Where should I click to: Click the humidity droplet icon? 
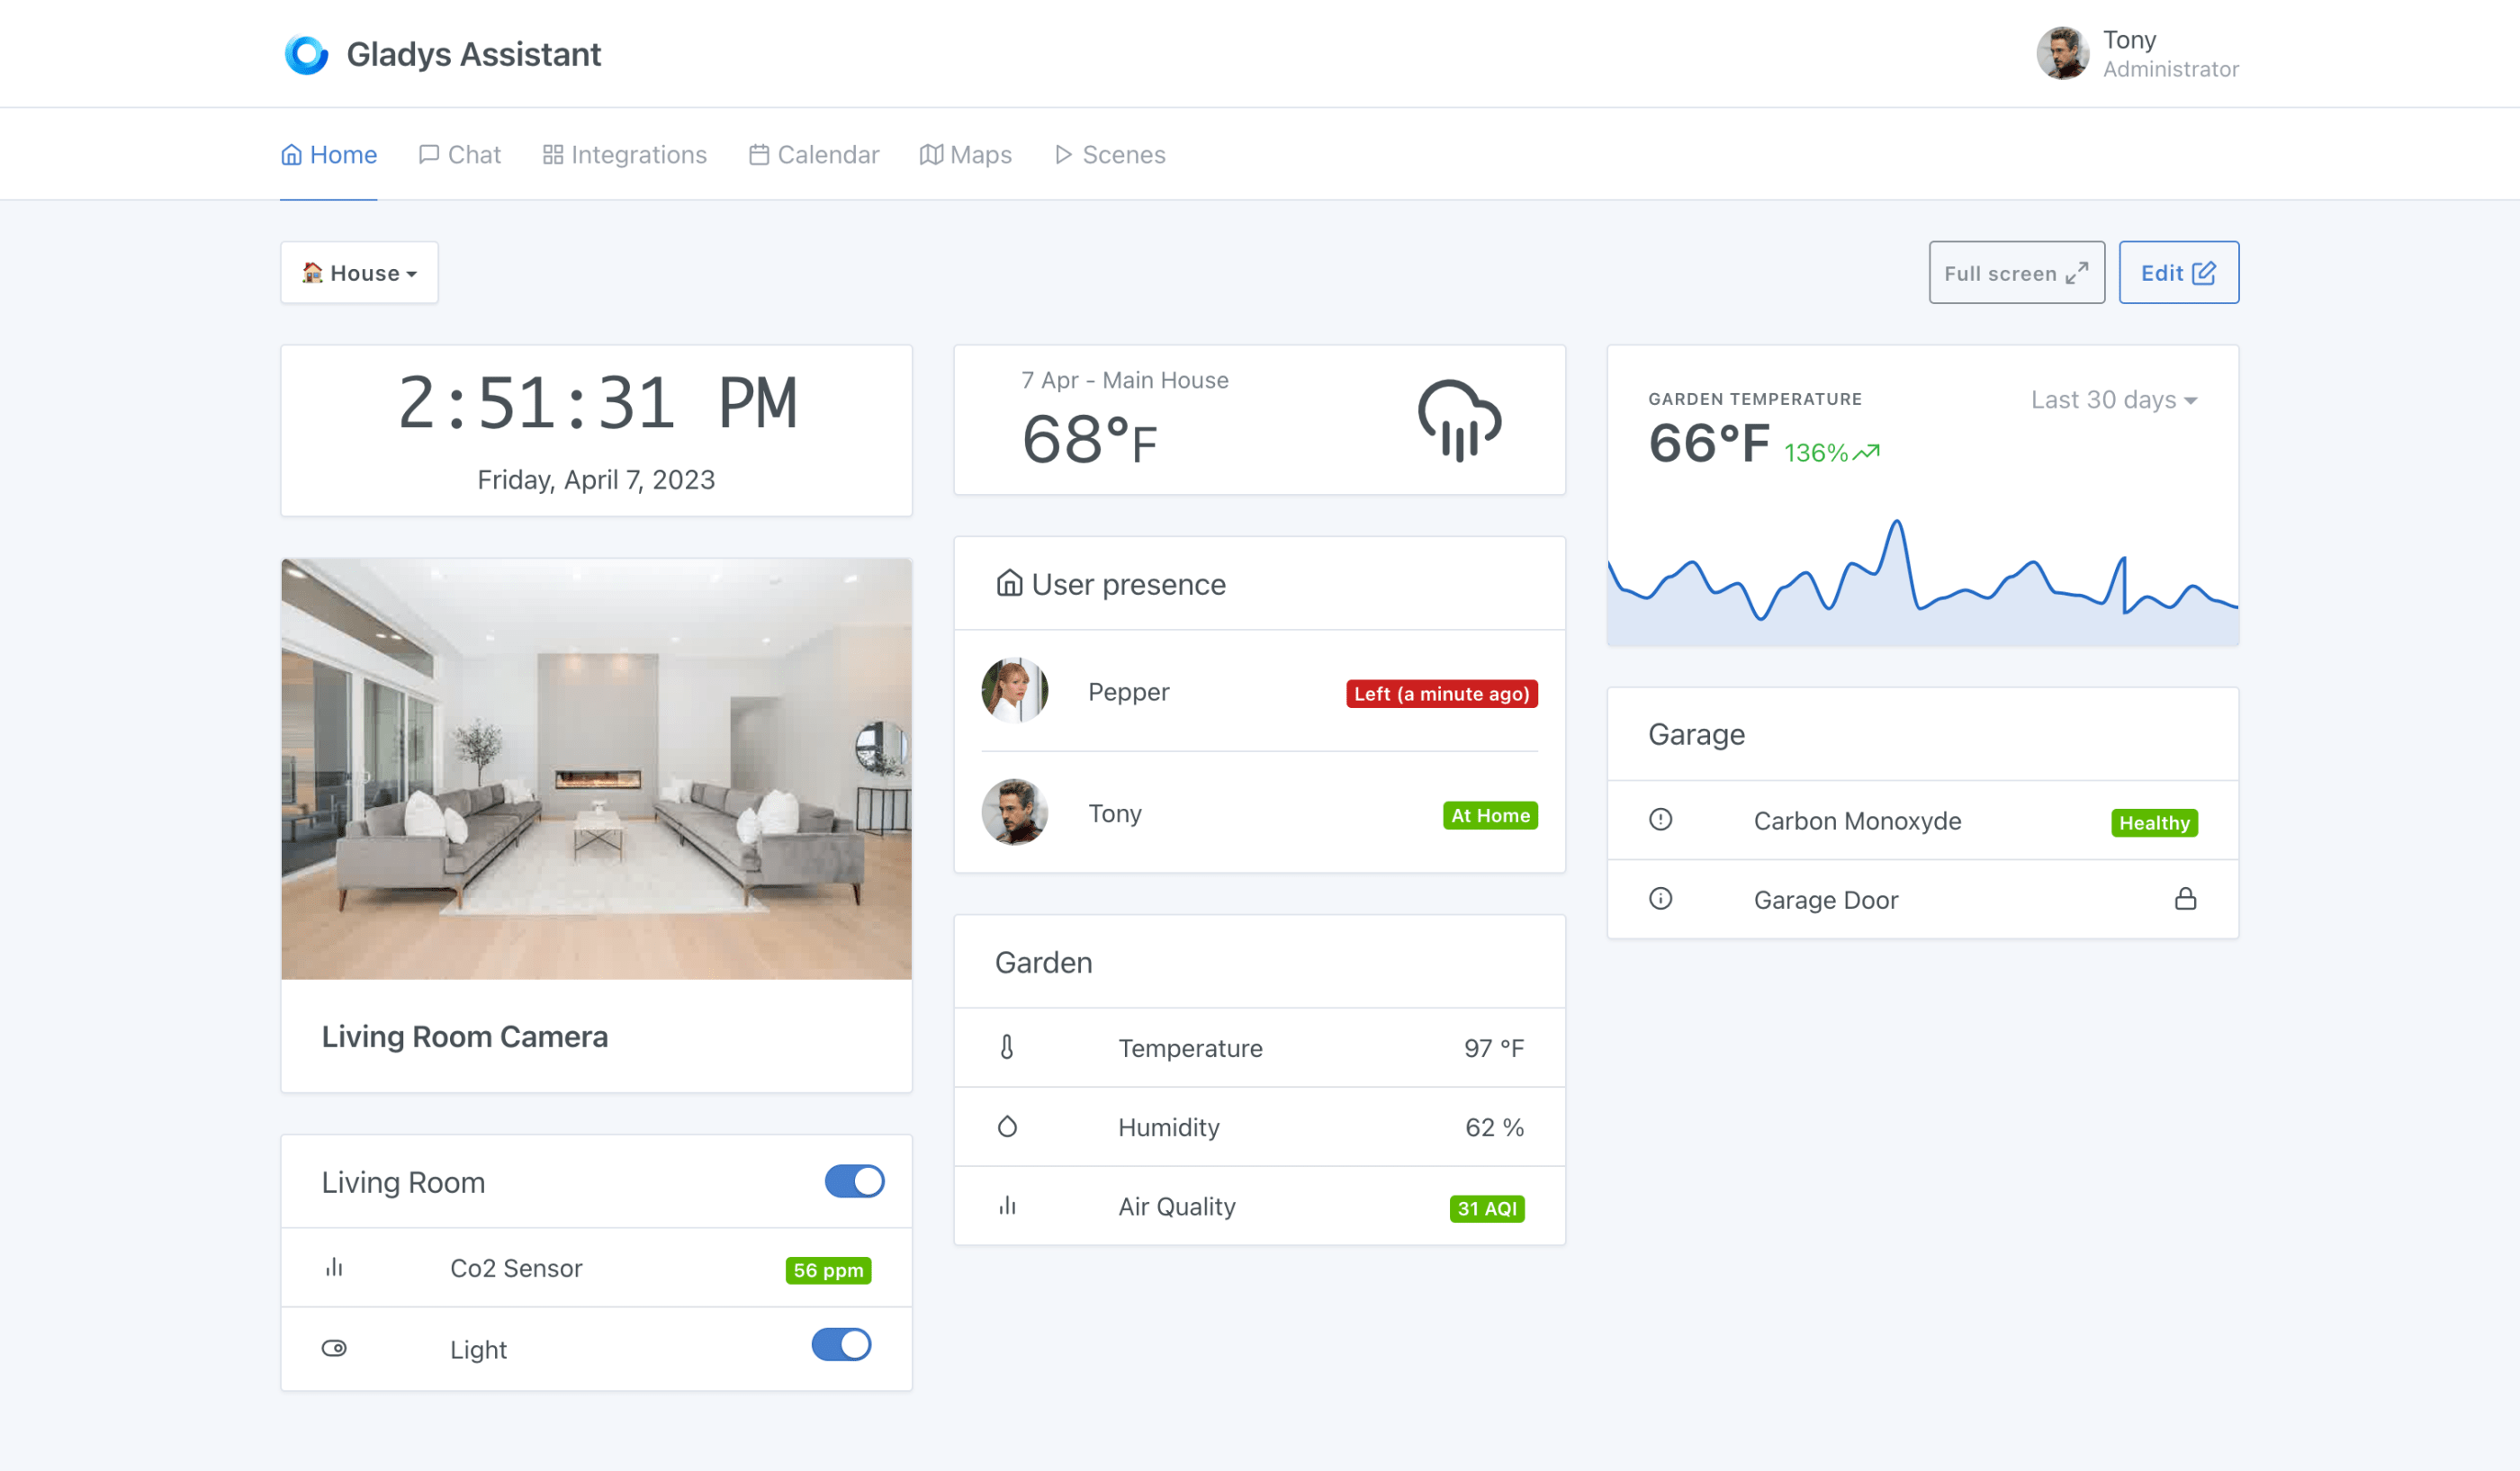(1006, 1126)
